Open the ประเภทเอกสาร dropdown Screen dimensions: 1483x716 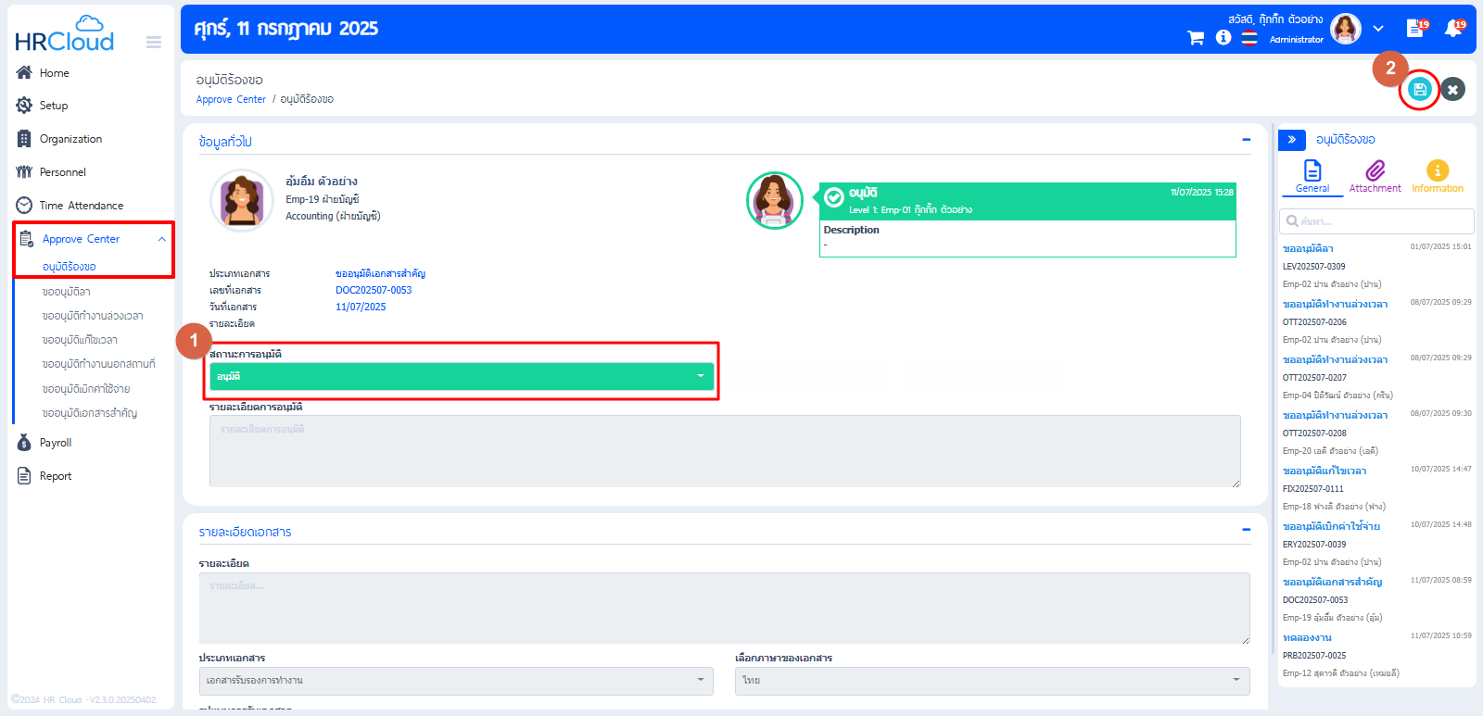[455, 681]
